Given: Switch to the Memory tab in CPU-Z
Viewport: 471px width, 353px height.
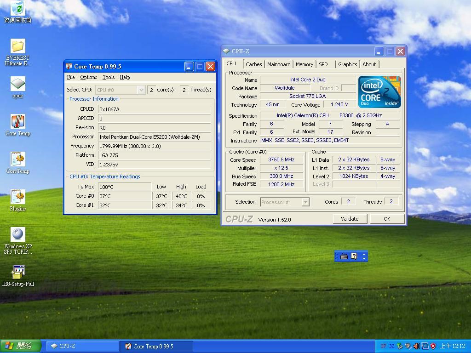Looking at the screenshot, I should (x=304, y=64).
